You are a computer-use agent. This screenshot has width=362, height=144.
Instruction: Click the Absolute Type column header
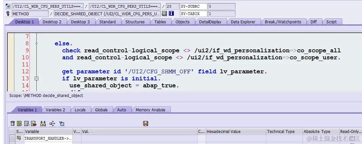click(x=321, y=132)
